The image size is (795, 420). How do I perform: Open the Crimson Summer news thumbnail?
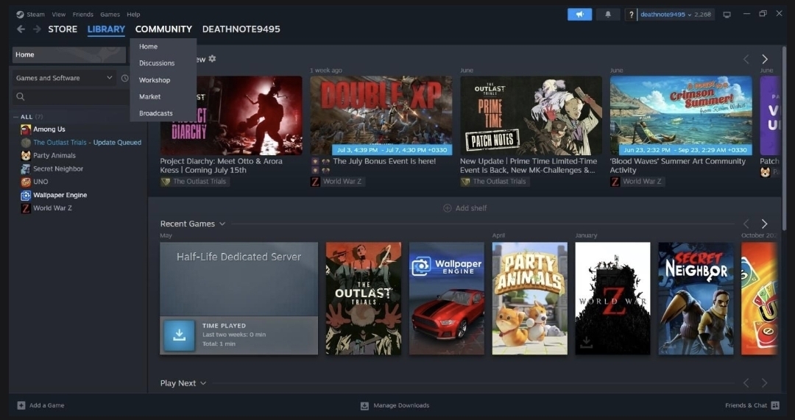(681, 115)
